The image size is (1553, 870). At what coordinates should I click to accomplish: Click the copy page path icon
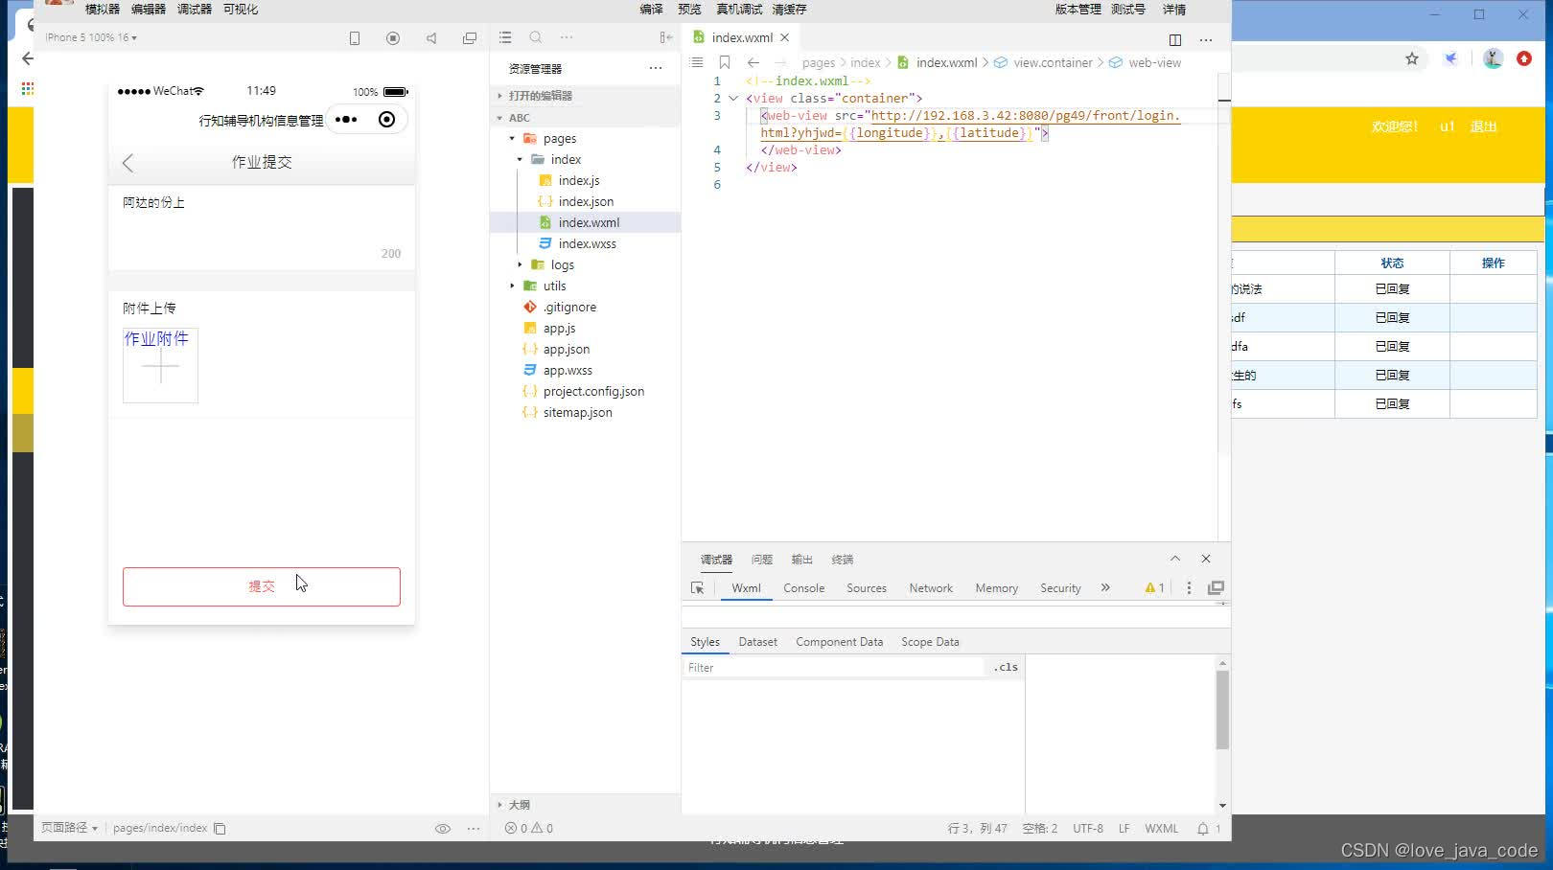pos(220,829)
